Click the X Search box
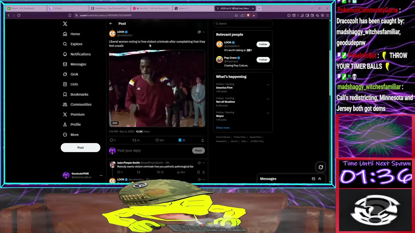This screenshot has width=415, height=233. (x=243, y=24)
